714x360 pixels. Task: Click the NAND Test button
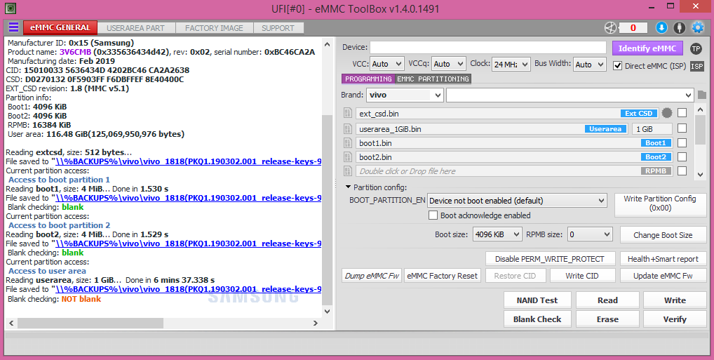click(x=537, y=300)
